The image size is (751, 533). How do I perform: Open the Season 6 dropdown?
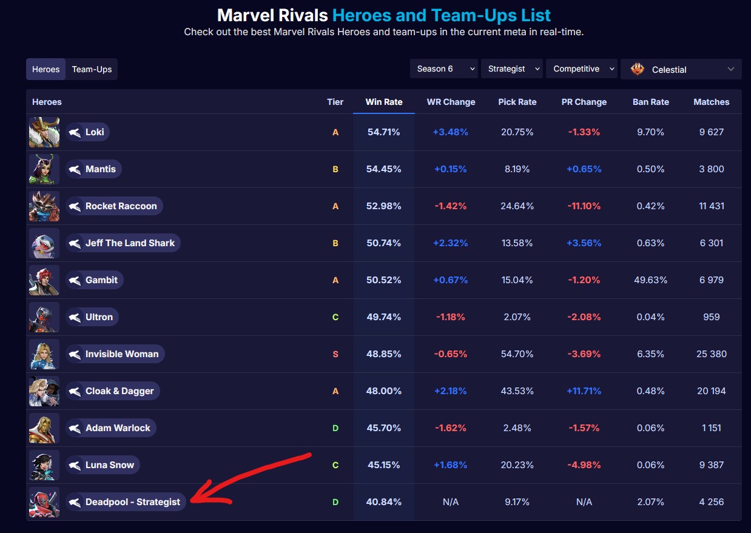click(444, 69)
